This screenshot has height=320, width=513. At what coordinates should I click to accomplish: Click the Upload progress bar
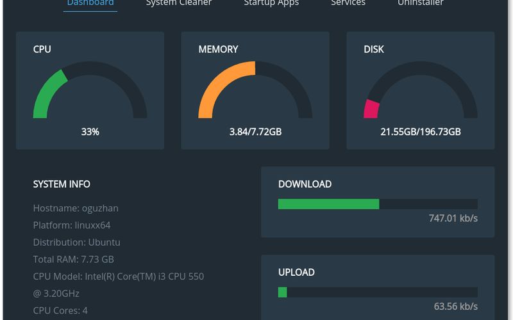pos(377,292)
